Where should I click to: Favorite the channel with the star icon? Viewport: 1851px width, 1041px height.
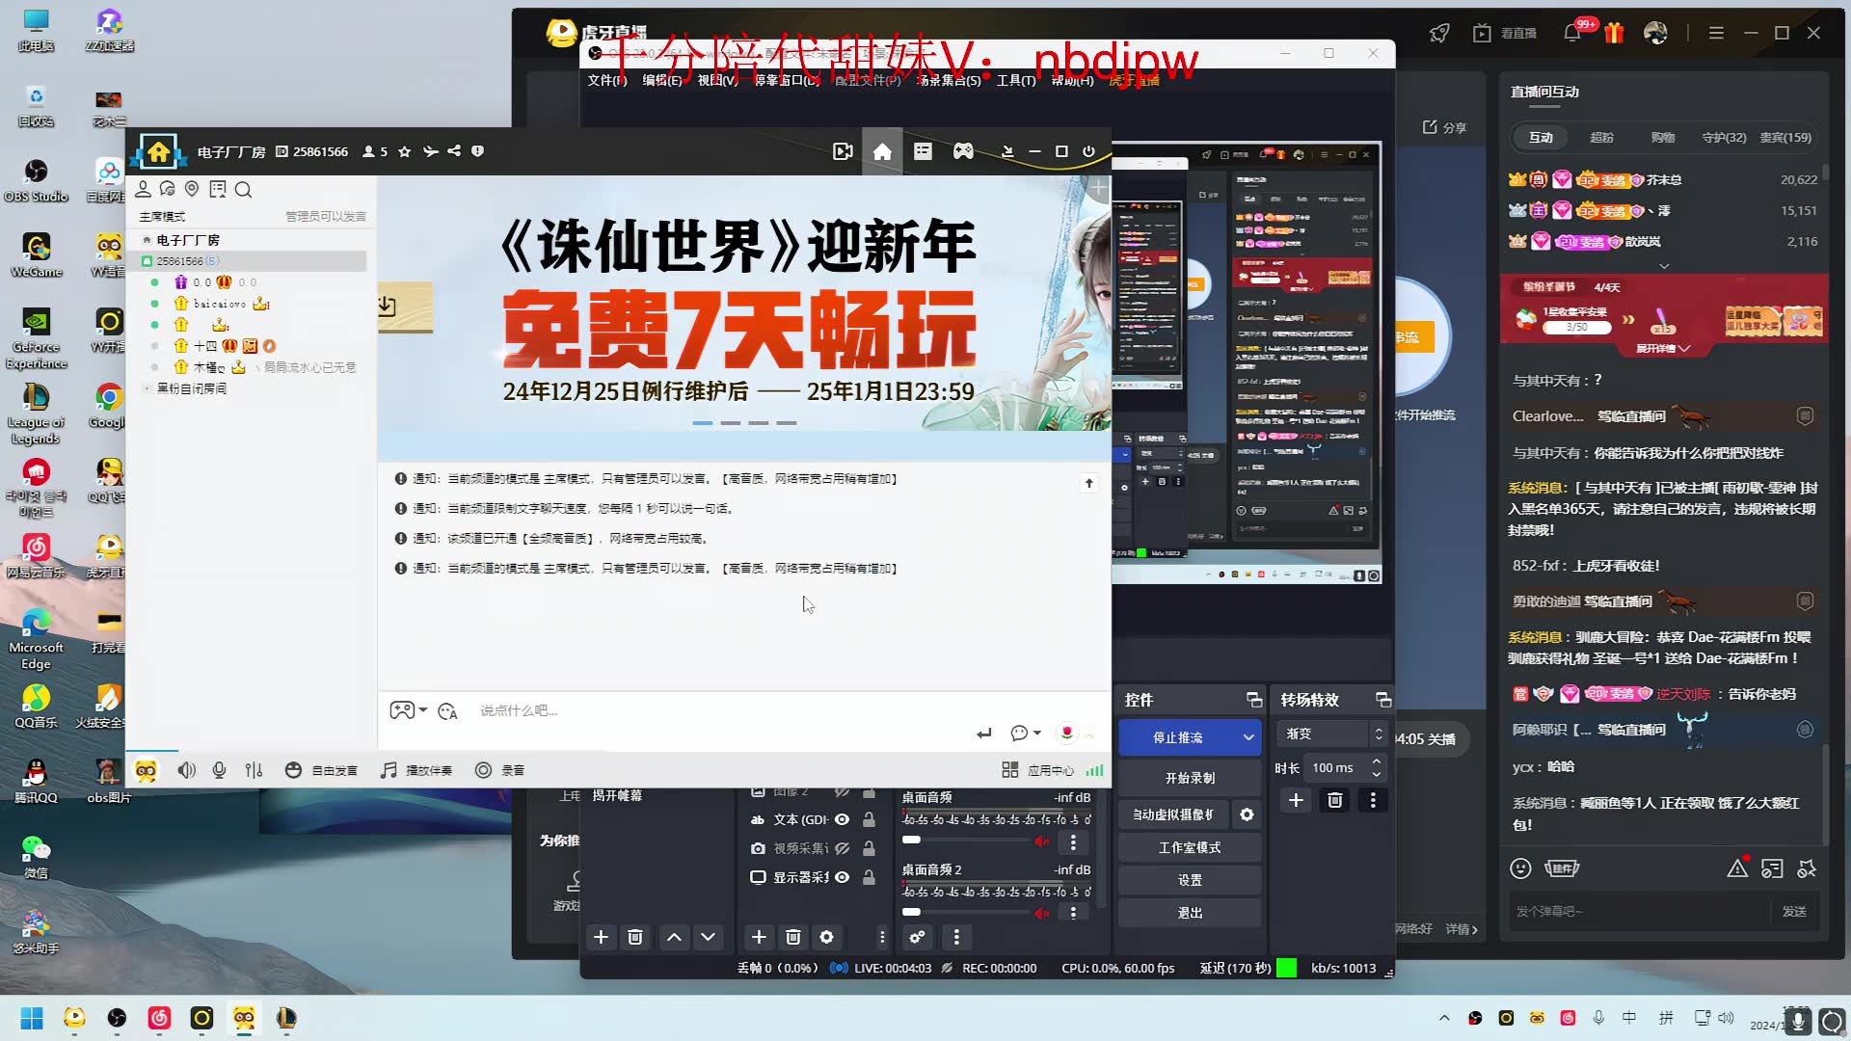pos(405,151)
